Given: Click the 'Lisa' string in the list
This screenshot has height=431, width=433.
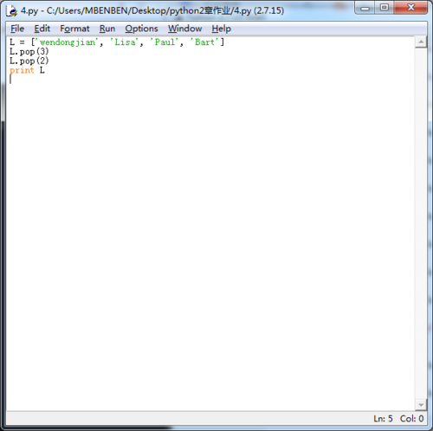Looking at the screenshot, I should coord(125,42).
